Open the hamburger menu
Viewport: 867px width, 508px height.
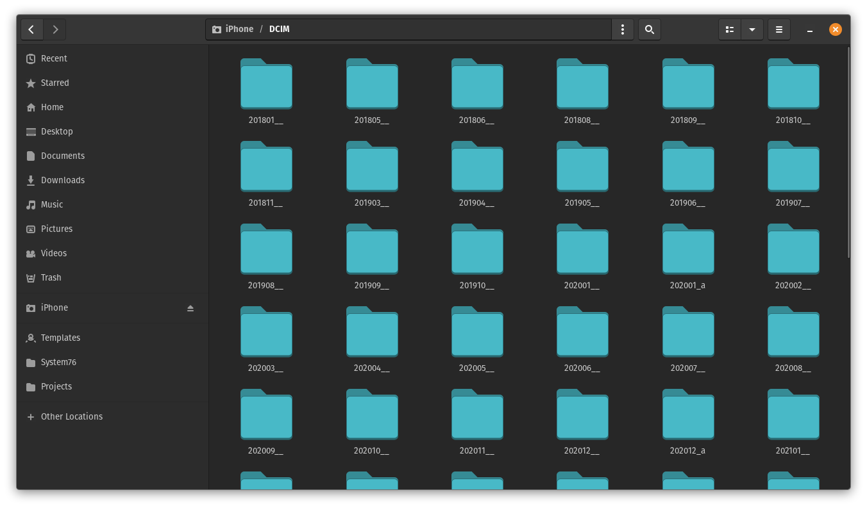779,29
